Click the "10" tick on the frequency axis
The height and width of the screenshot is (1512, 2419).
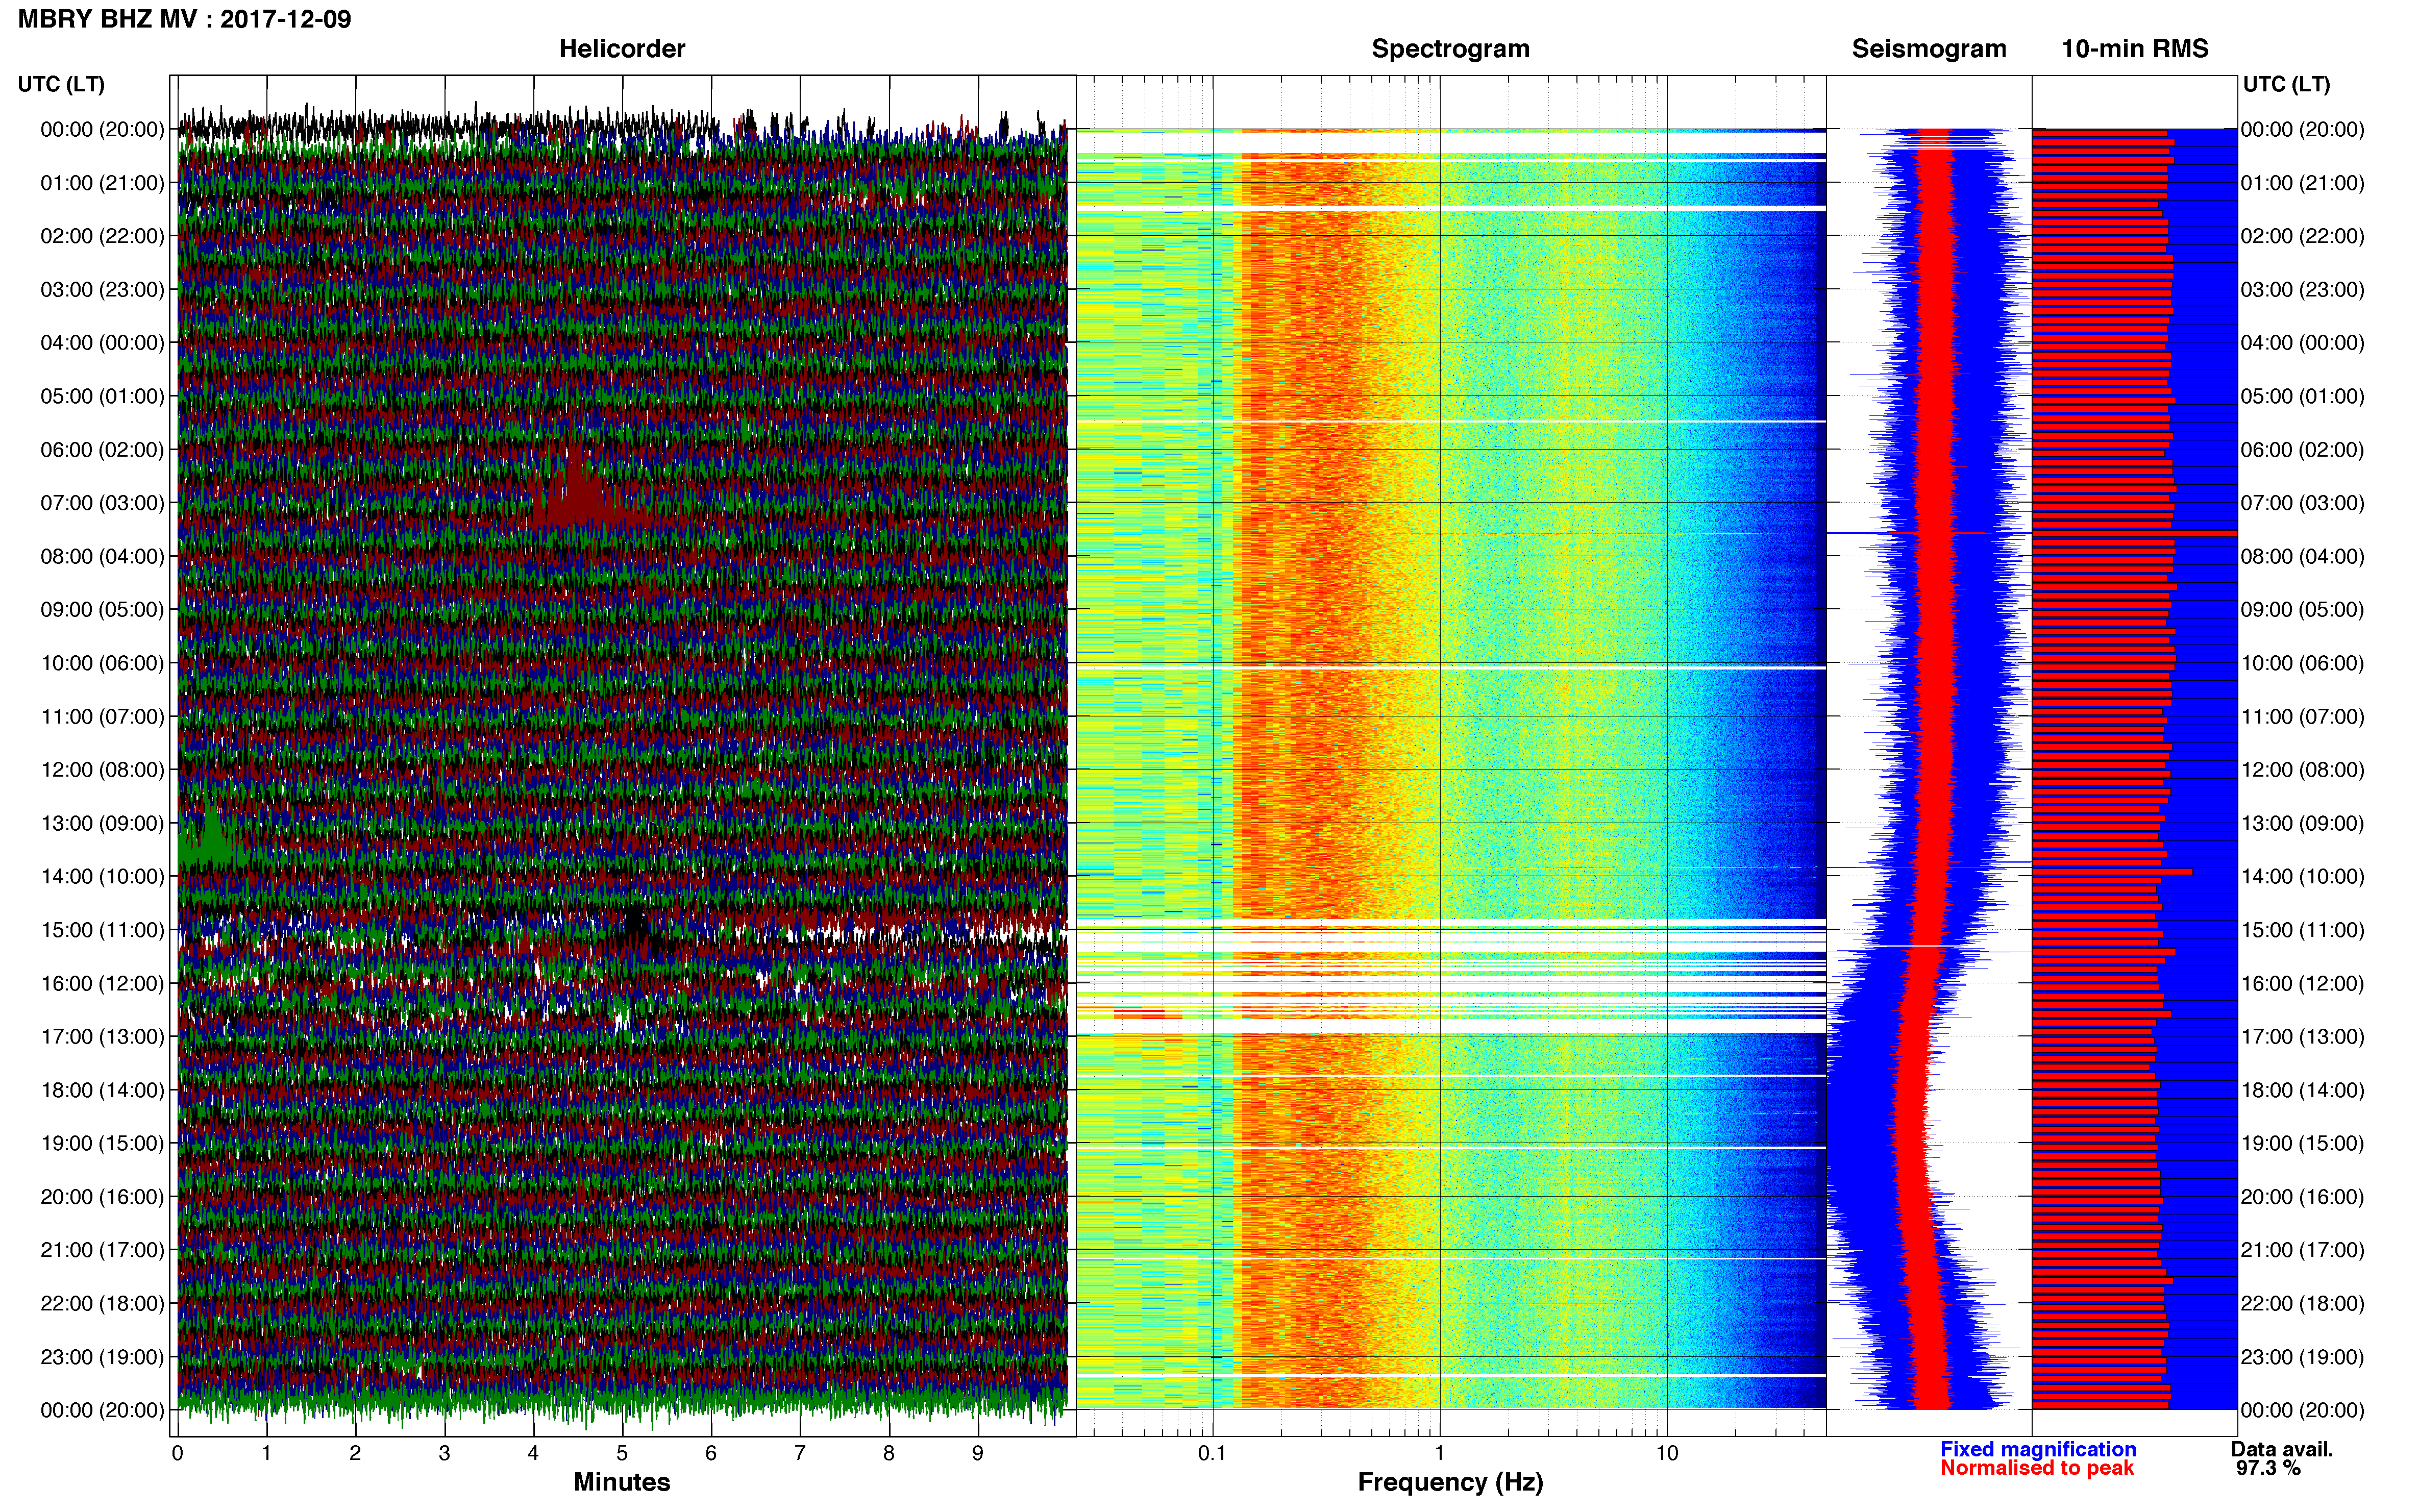click(1667, 1454)
